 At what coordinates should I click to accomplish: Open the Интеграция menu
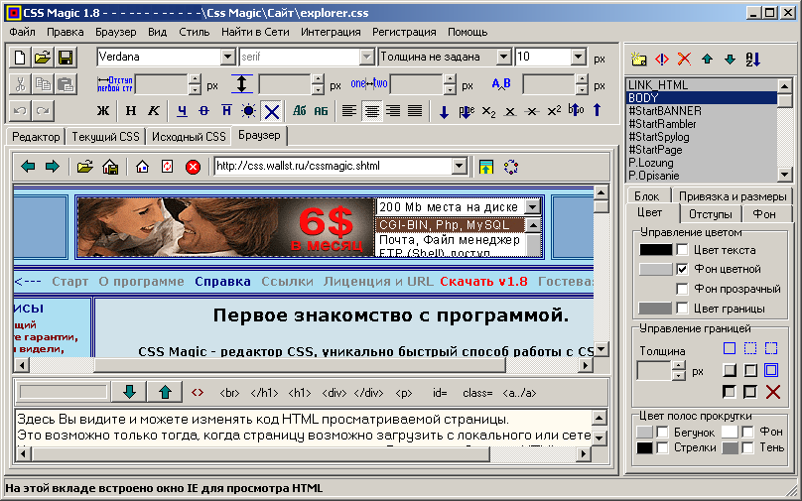331,32
